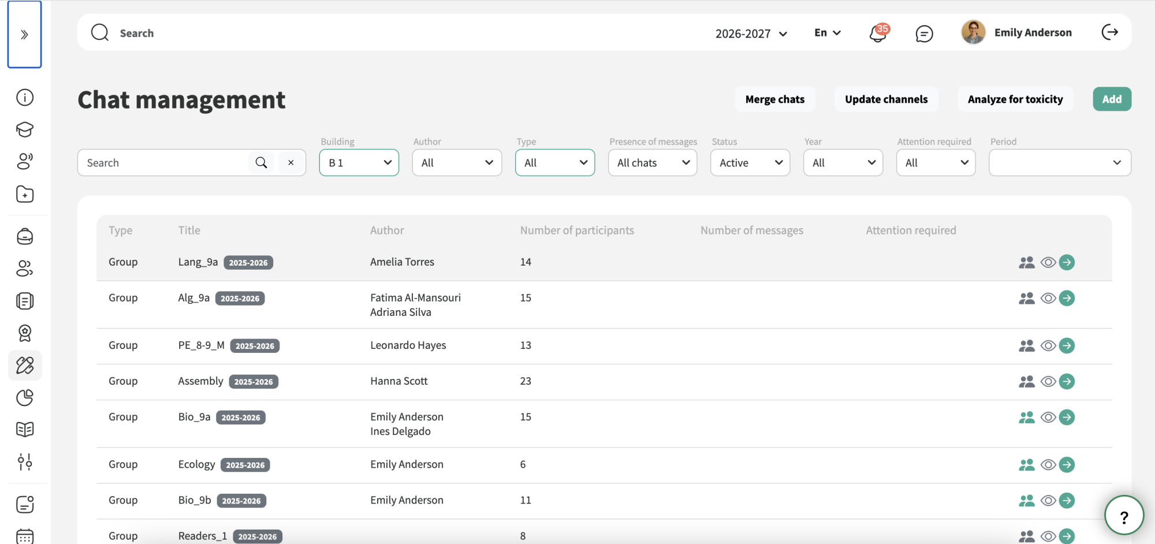Image resolution: width=1155 pixels, height=544 pixels.
Task: Open the Author filter dropdown
Action: [x=457, y=163]
